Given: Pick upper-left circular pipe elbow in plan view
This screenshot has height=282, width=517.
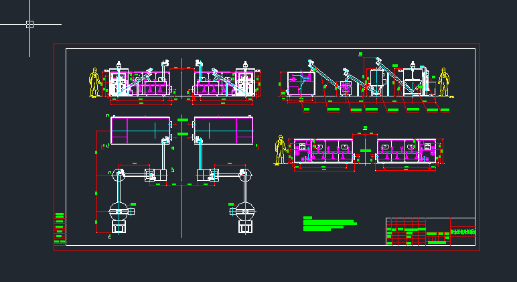Looking at the screenshot, I should point(119,175).
